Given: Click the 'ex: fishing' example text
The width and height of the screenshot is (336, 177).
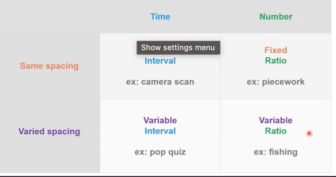Looking at the screenshot, I should 276,152.
